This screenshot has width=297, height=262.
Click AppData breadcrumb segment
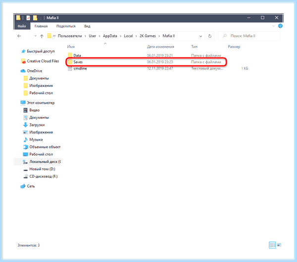(x=110, y=36)
